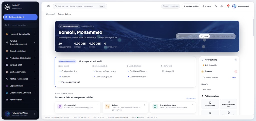Click the global search field for clients, projets
The width and height of the screenshot is (256, 121).
coord(80,6)
